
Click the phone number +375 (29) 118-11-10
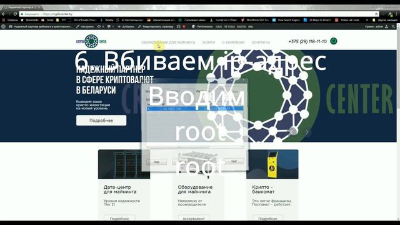(x=307, y=41)
